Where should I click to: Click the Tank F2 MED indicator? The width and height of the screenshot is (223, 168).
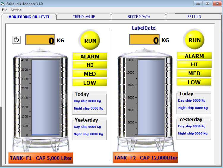194,73
